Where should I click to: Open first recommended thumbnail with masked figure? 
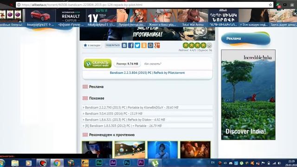click(x=97, y=149)
